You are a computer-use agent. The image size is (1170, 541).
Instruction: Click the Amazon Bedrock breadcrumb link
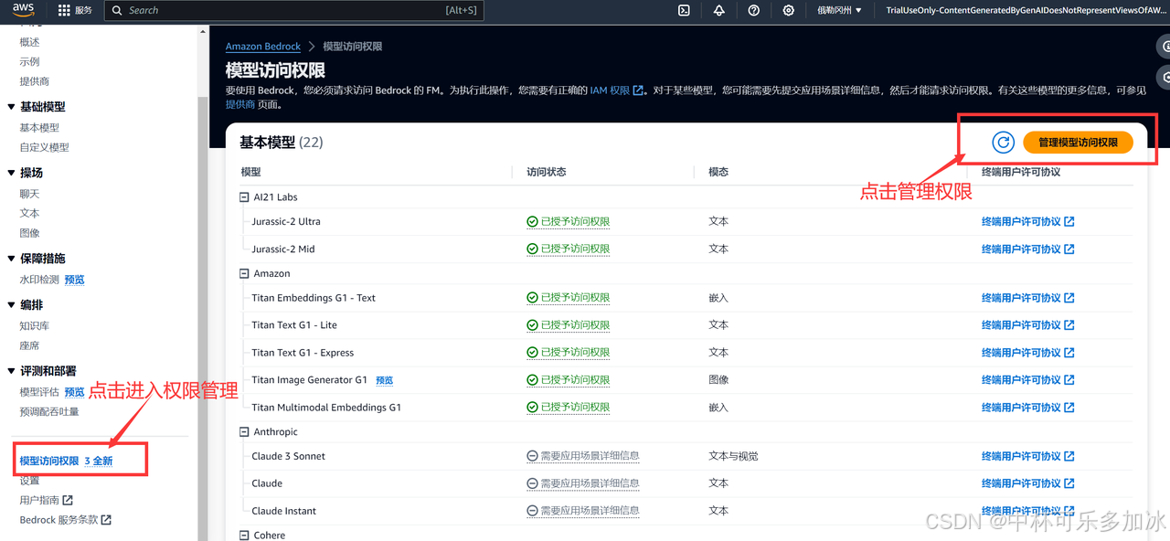pyautogui.click(x=262, y=47)
